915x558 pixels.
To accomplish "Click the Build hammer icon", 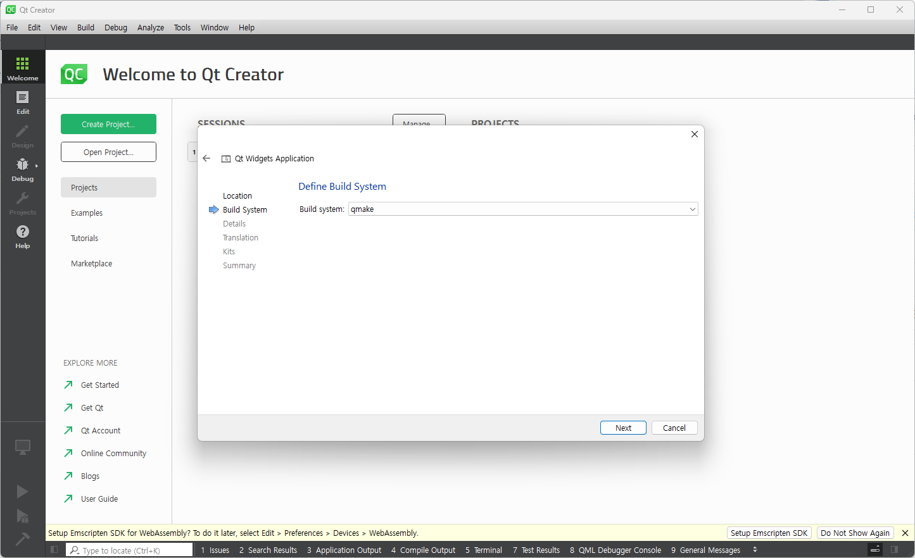I will tap(22, 539).
